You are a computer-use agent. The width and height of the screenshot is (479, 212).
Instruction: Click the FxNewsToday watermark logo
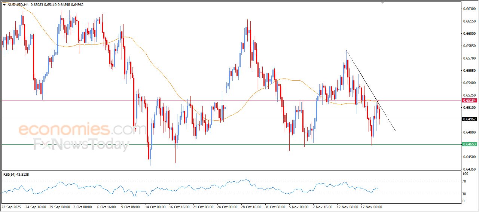pos(81,144)
